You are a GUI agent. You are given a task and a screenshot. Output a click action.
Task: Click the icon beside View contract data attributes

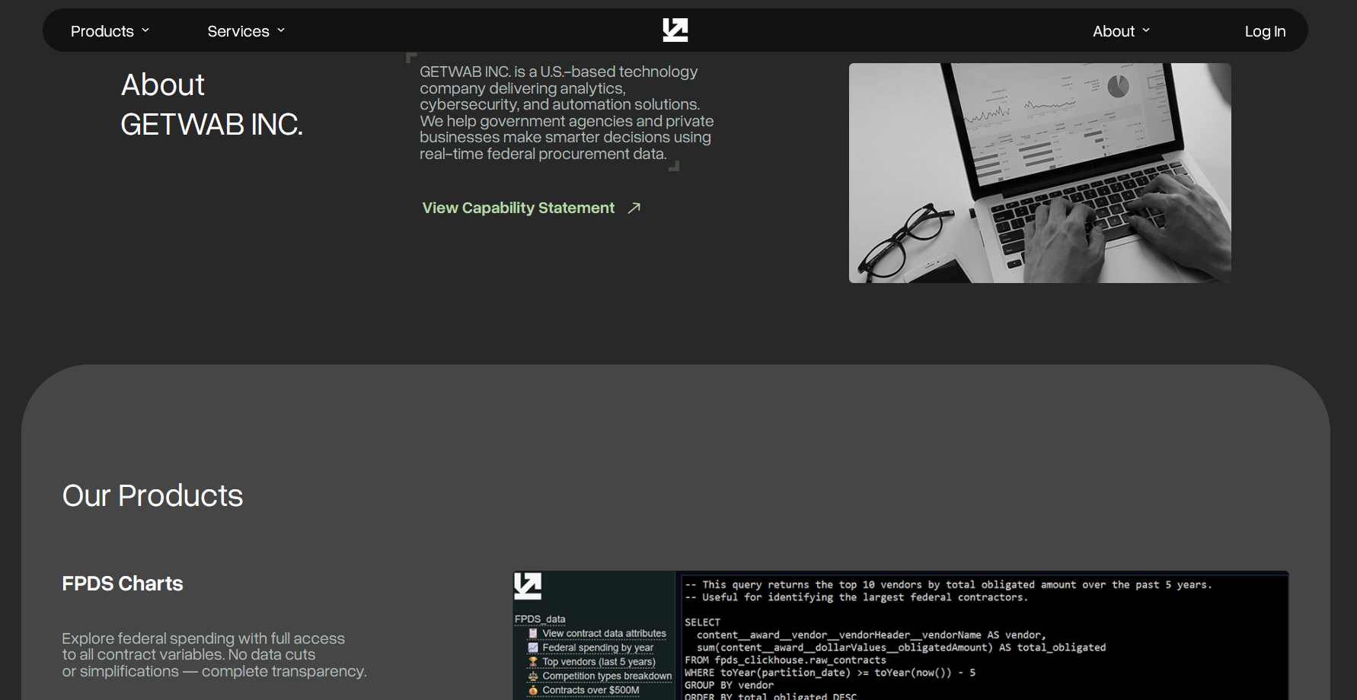pos(533,634)
